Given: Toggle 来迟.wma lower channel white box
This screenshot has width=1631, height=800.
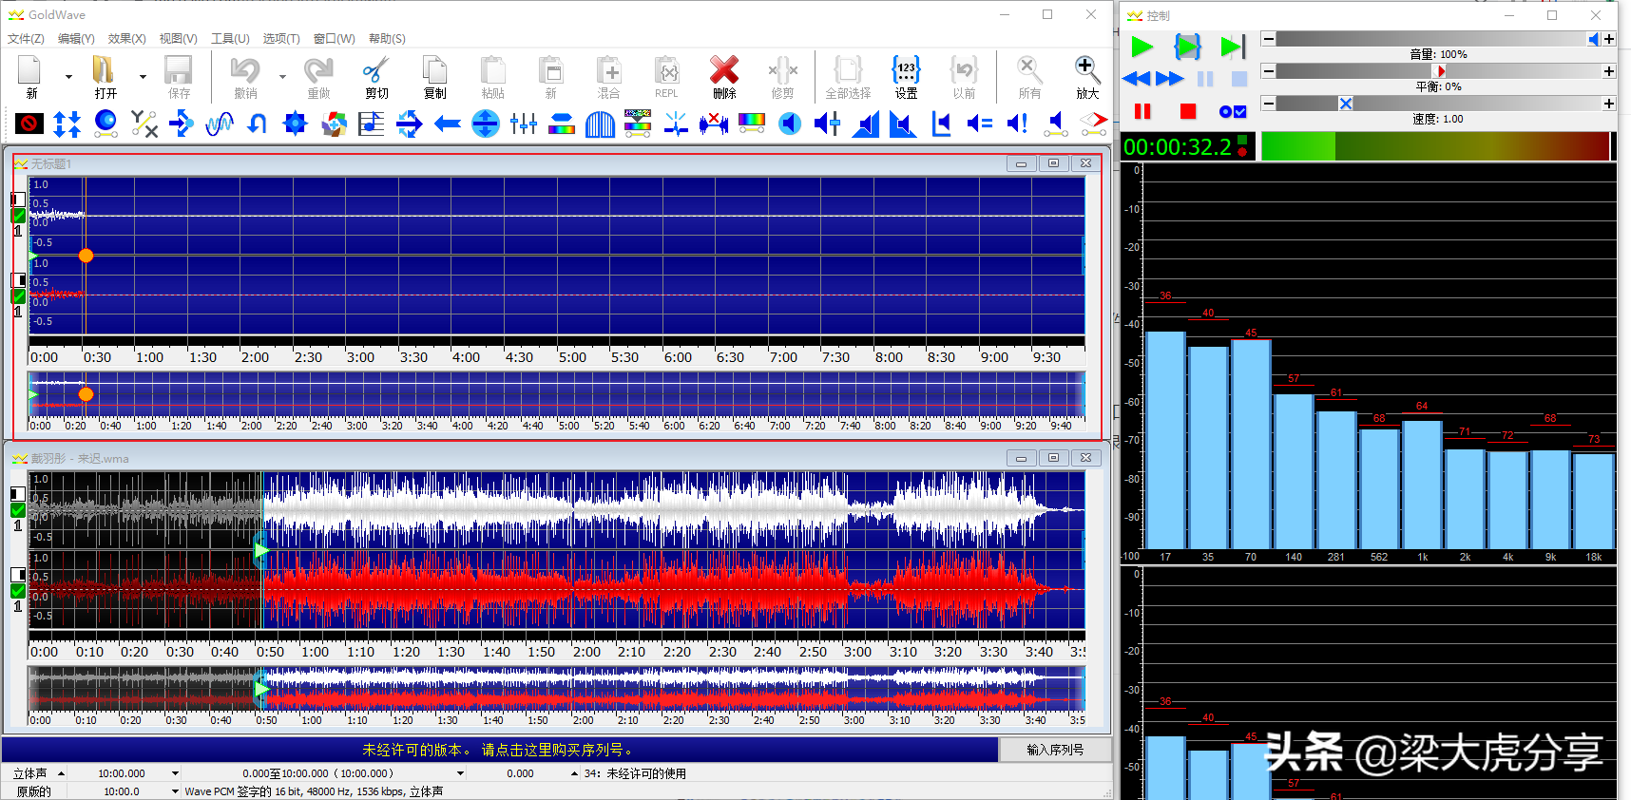Looking at the screenshot, I should click(18, 575).
